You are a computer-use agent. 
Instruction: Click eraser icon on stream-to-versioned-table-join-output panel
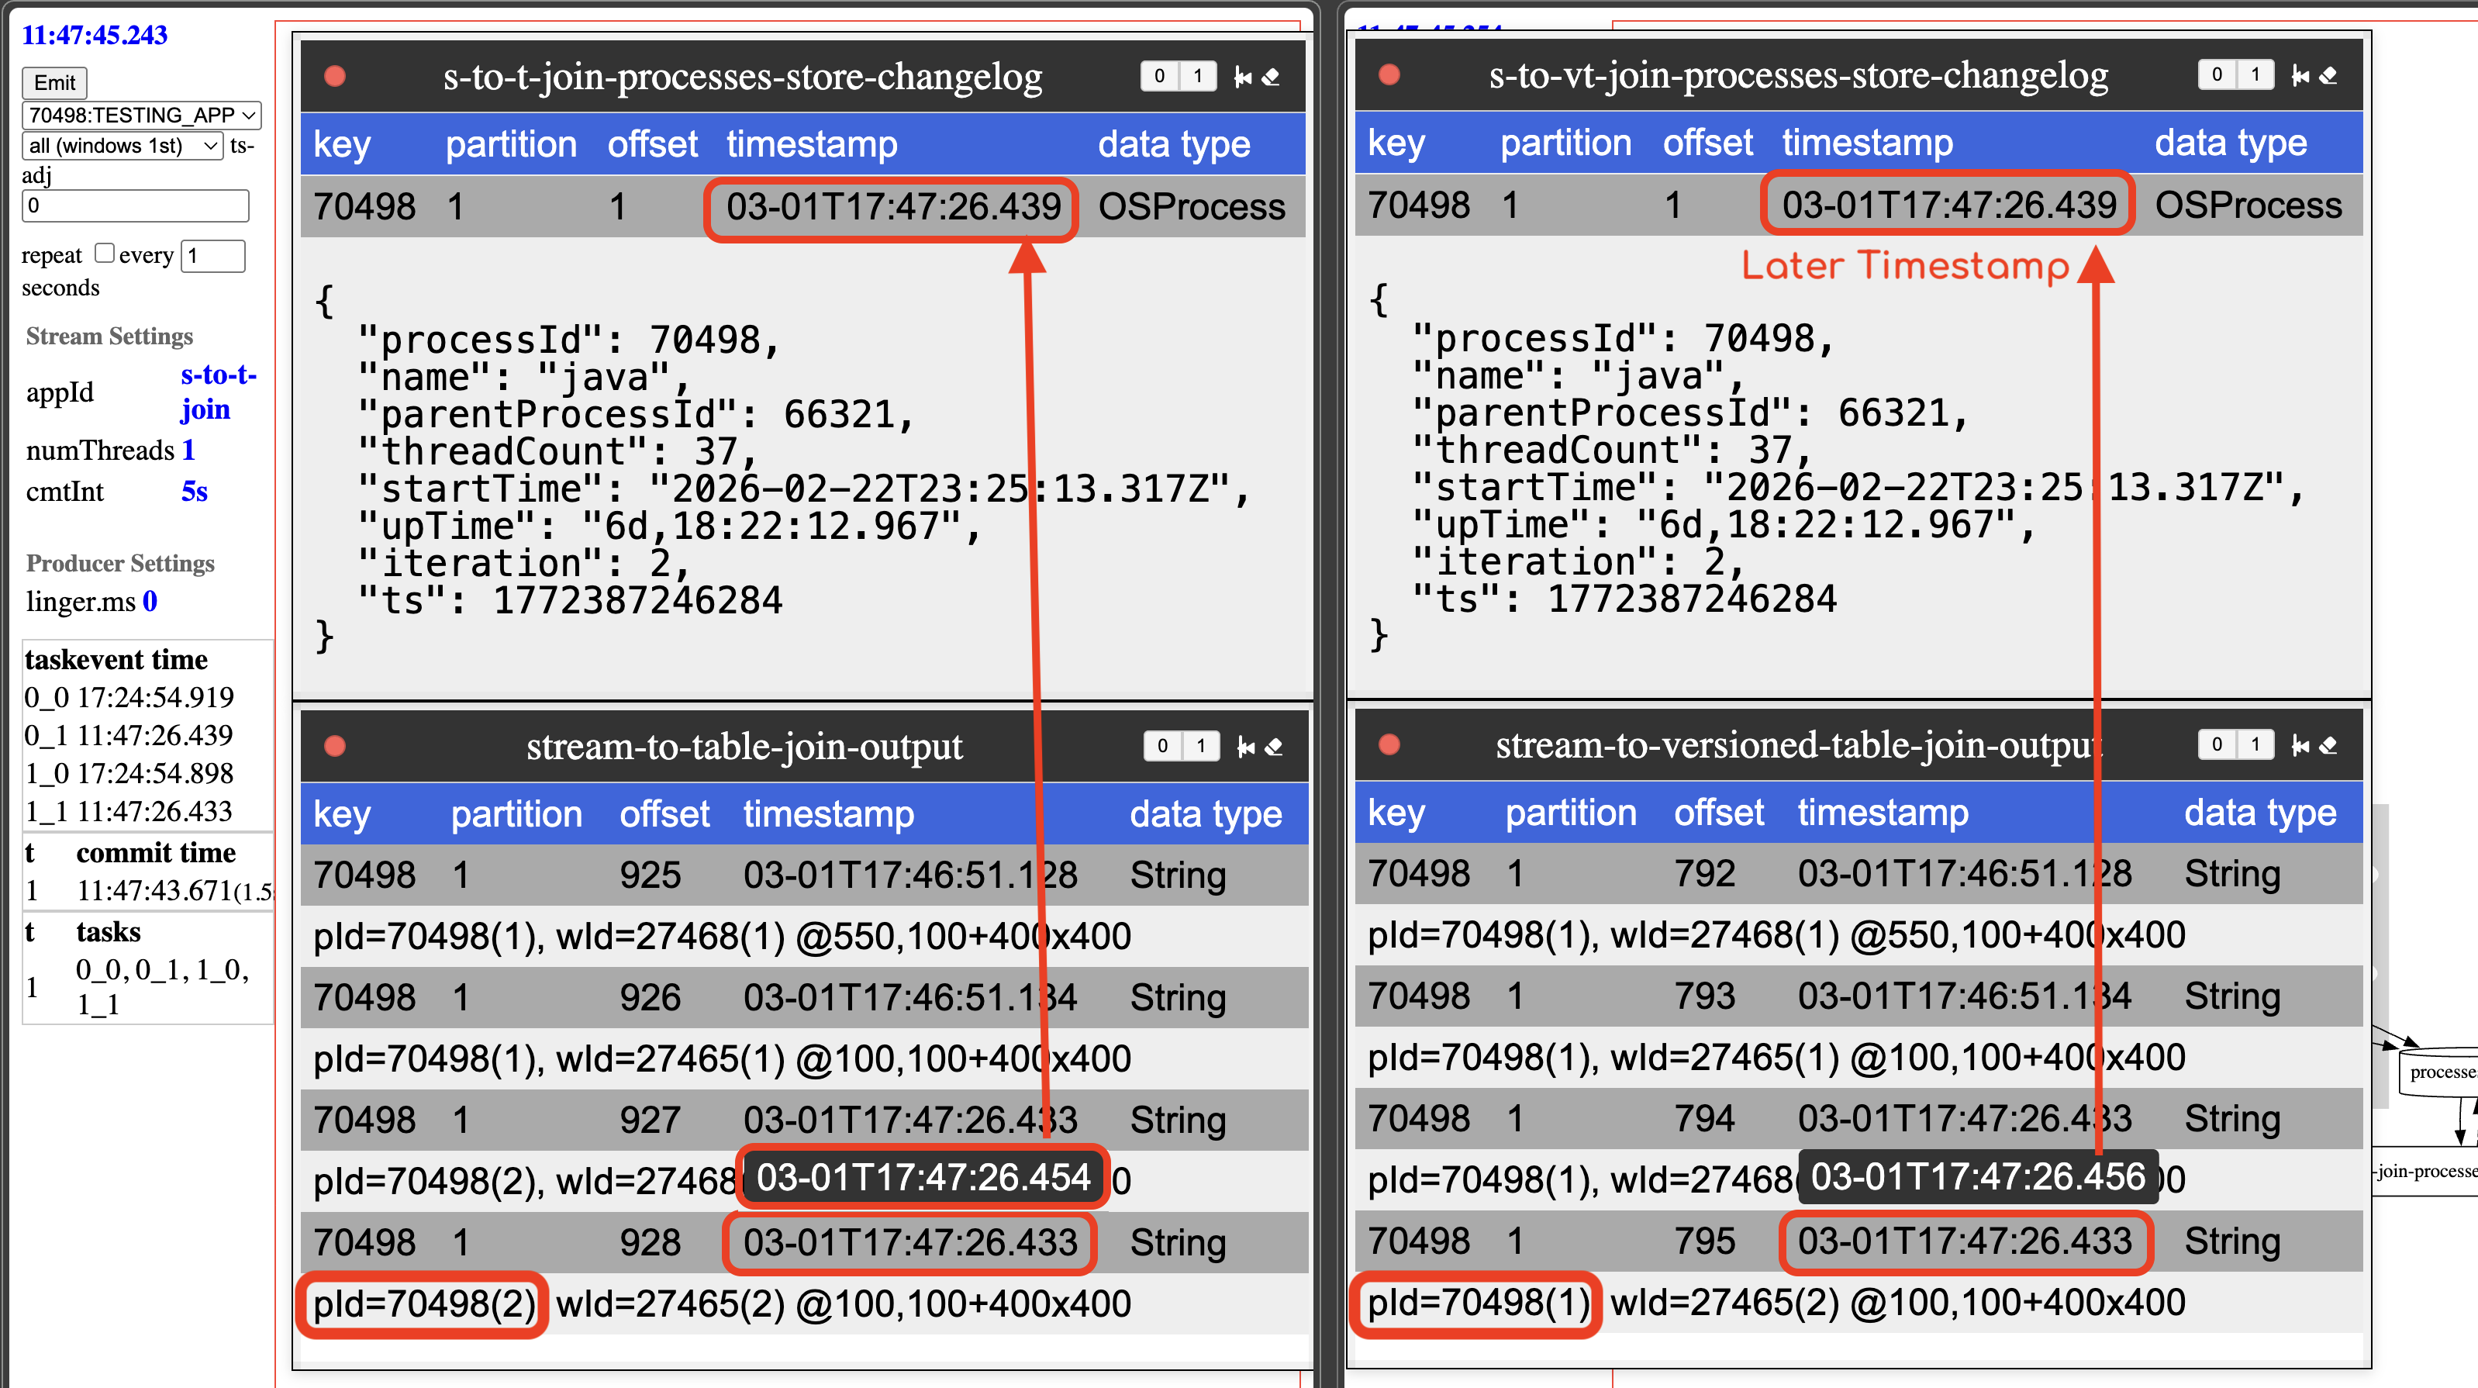coord(2328,744)
